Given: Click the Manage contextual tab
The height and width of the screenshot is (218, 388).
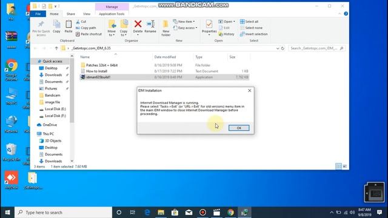Looking at the screenshot, I should click(x=112, y=7).
